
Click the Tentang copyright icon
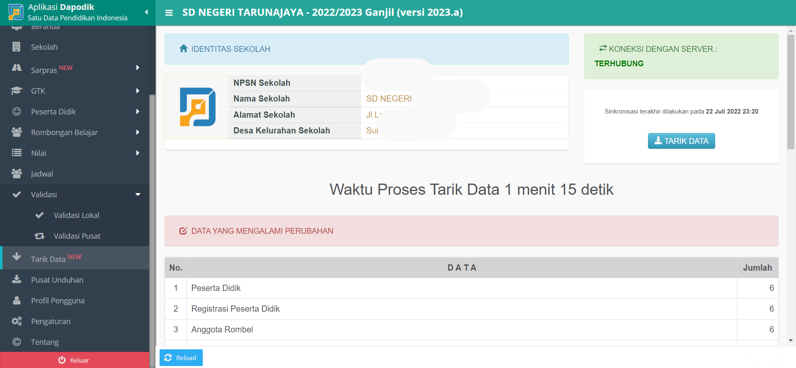(17, 342)
